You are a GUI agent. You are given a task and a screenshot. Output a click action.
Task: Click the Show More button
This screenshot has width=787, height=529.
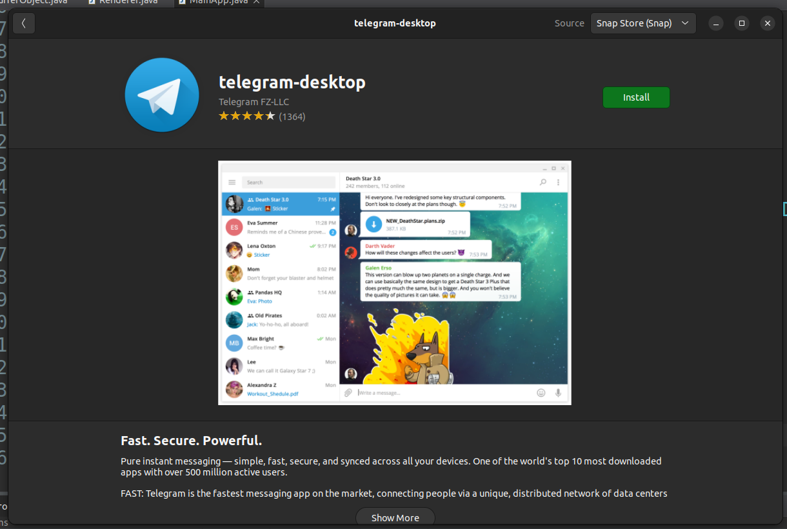point(395,517)
